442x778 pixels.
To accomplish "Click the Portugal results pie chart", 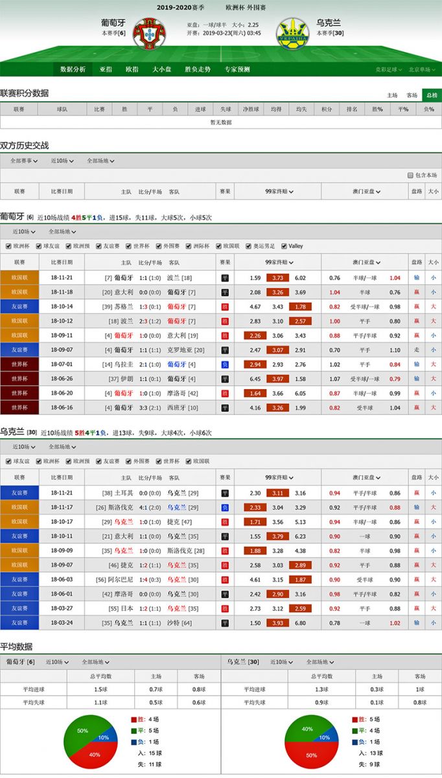I will click(91, 742).
